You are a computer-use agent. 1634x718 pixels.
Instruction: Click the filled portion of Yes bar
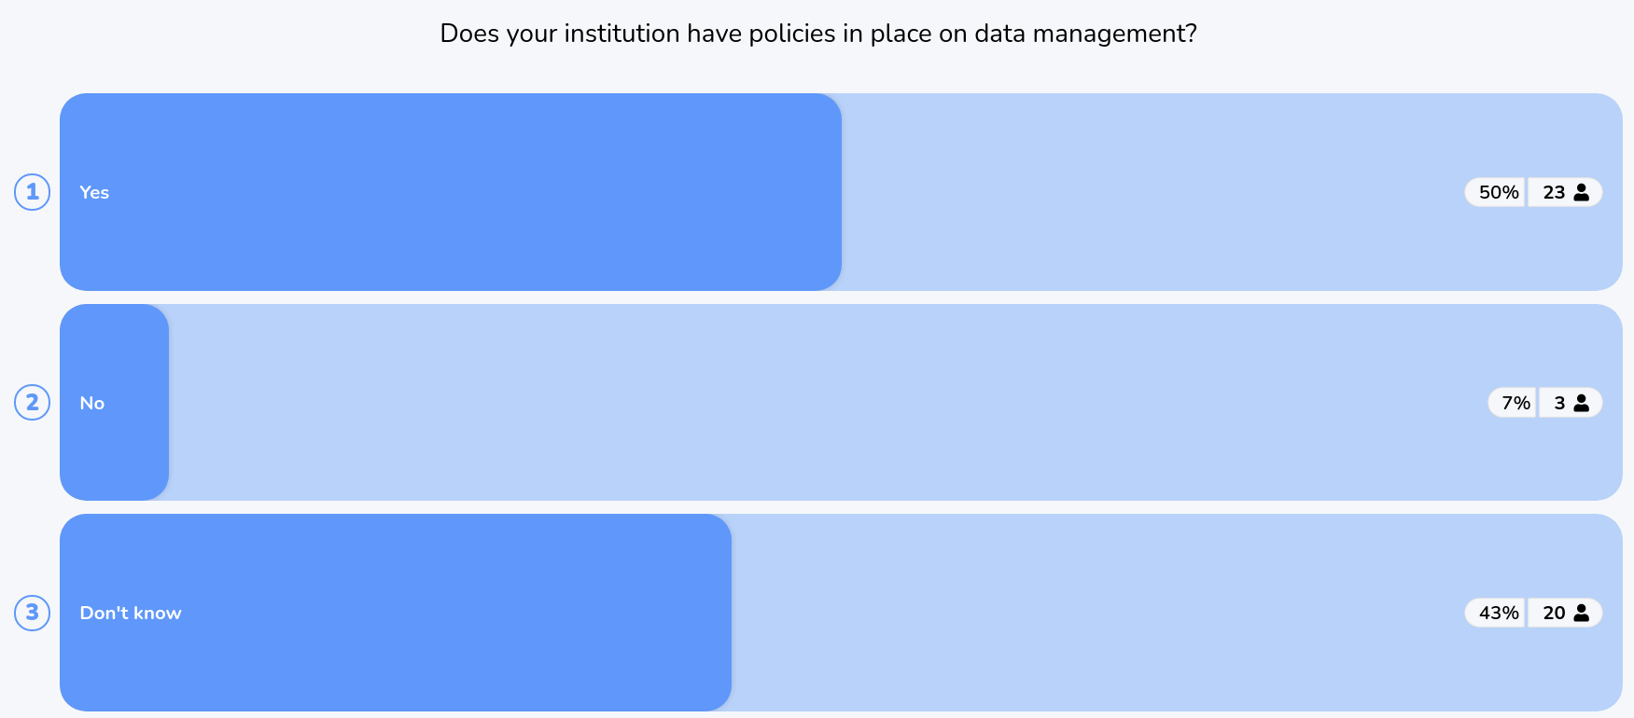(x=451, y=192)
